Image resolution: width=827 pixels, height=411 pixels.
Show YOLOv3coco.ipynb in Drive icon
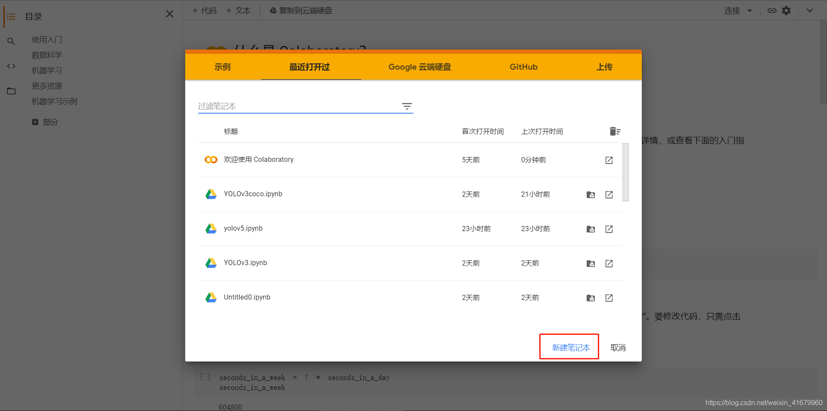click(591, 195)
